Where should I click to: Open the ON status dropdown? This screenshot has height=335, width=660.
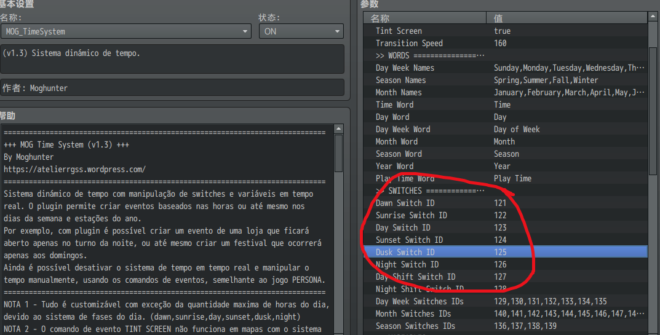pos(301,31)
